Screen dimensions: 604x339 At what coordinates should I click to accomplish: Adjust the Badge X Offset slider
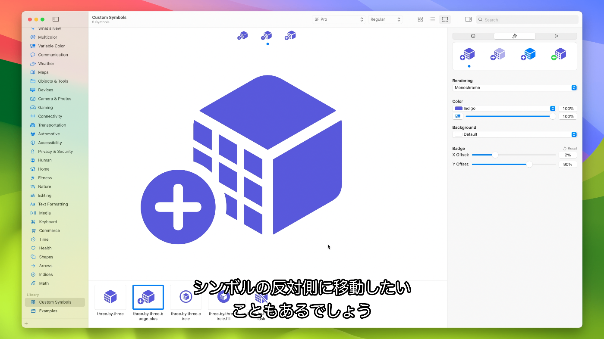tap(514, 155)
